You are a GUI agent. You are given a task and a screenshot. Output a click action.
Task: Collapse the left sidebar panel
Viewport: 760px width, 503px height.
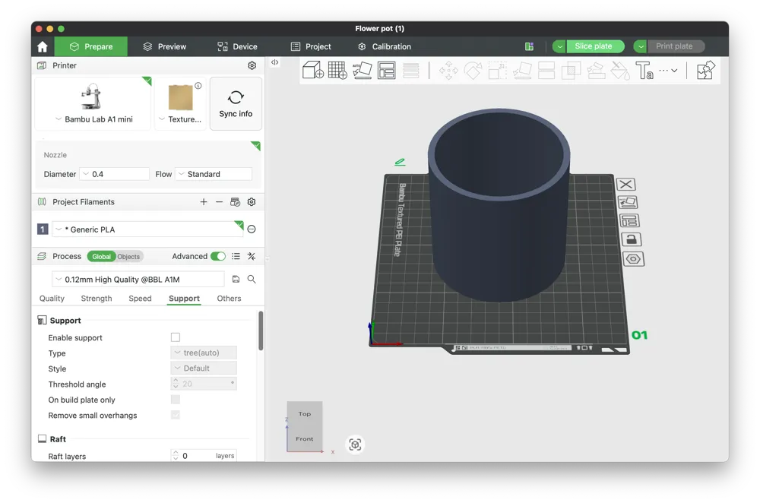point(275,62)
